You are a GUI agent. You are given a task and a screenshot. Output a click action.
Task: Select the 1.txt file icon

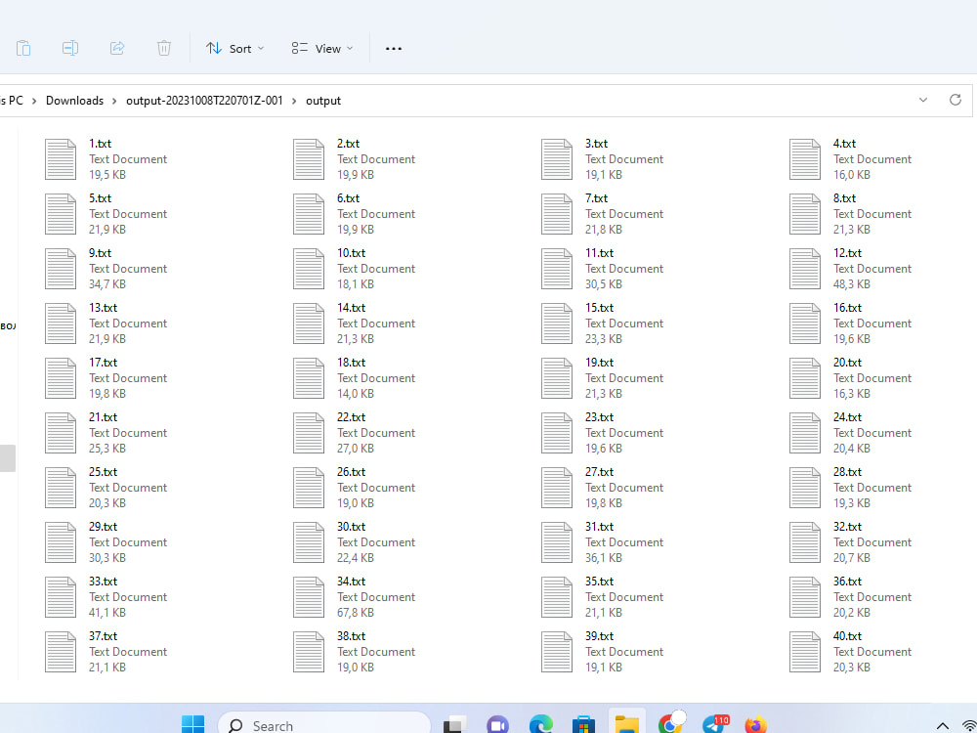61,159
